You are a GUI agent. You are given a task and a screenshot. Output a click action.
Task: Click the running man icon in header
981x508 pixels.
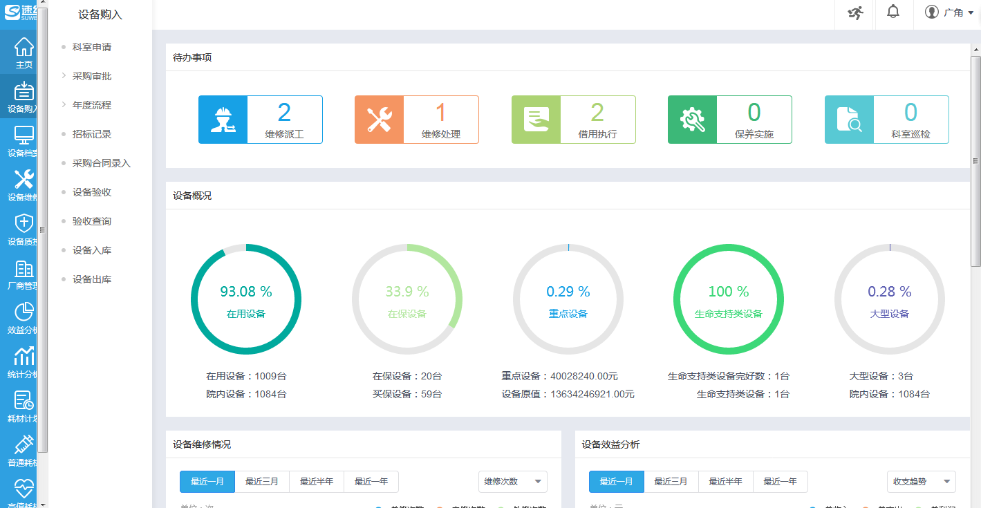point(855,12)
